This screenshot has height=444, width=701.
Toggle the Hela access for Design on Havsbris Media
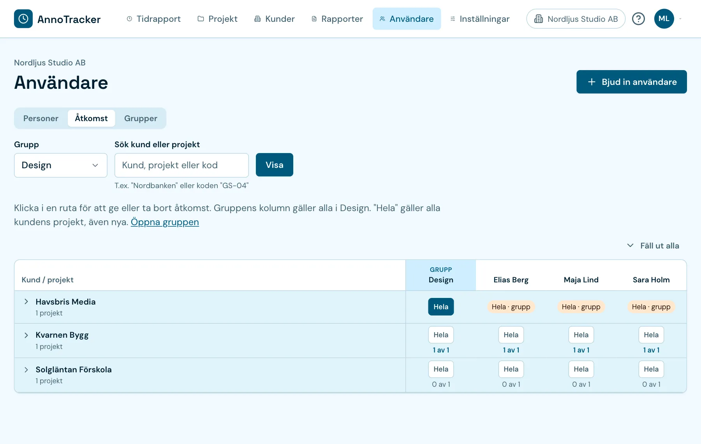[x=441, y=307]
